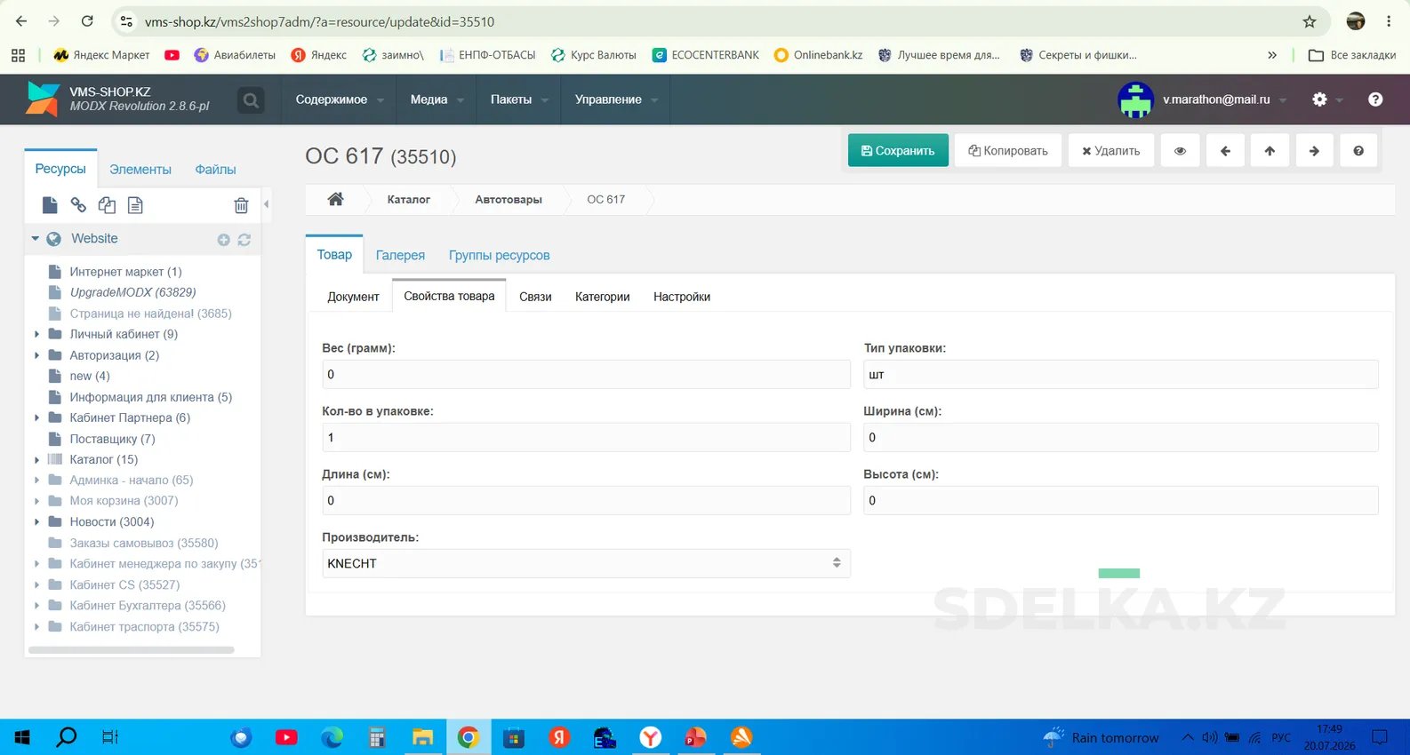1410x755 pixels.
Task: Click the green Сохранить button
Action: click(x=898, y=151)
